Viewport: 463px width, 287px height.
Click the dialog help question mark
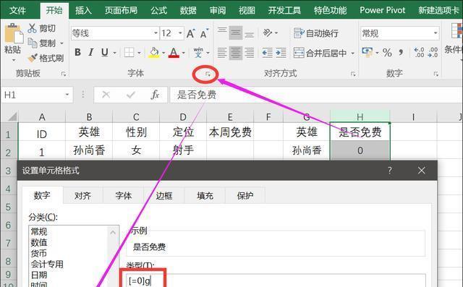point(390,170)
